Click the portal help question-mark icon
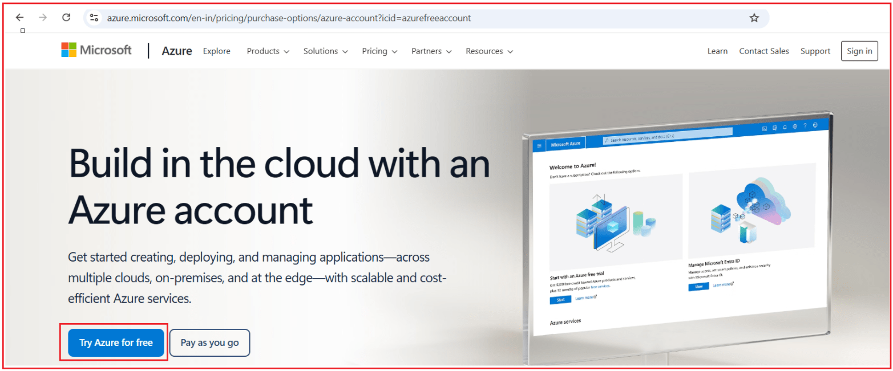893x371 pixels. tap(805, 125)
